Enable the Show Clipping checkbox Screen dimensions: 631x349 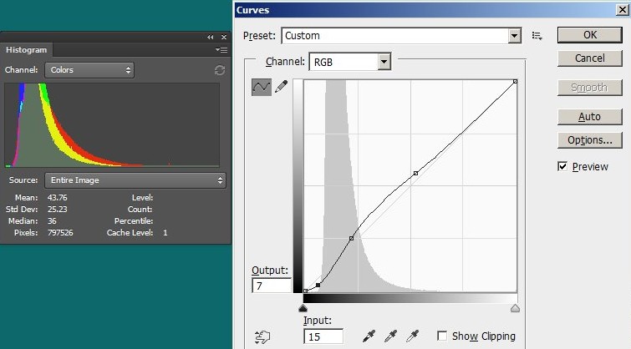442,336
